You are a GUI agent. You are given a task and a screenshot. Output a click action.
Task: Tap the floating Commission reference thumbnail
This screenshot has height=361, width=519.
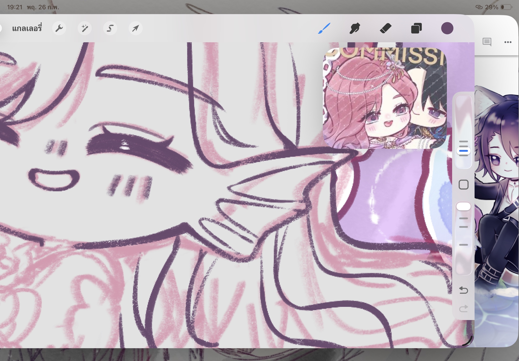pos(384,98)
